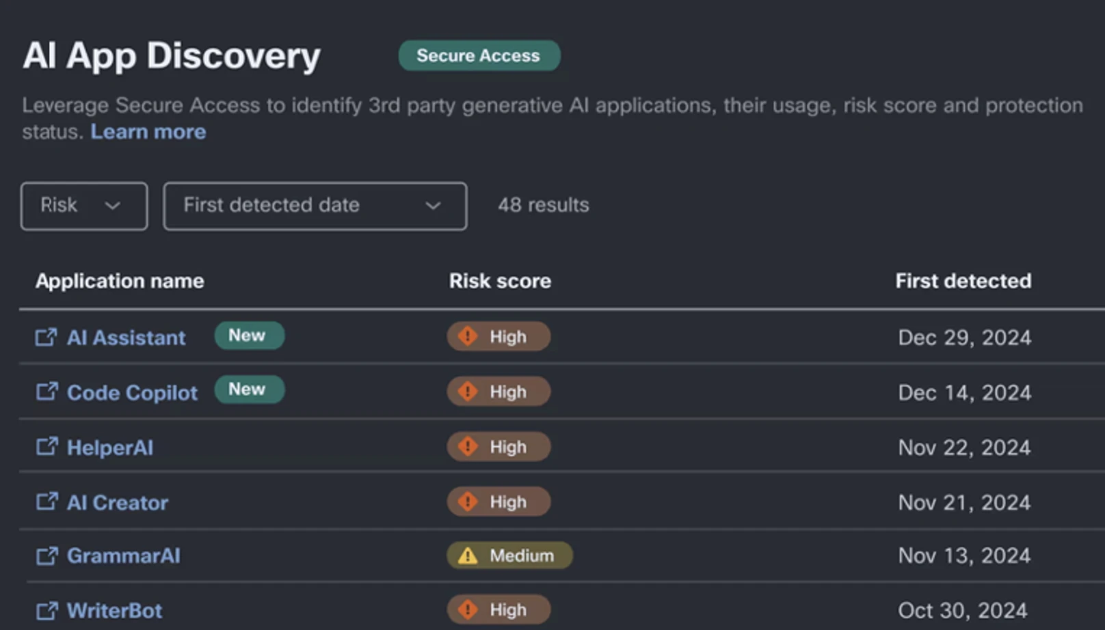Viewport: 1105px width, 630px height.
Task: Sort by the First detected column header
Action: (x=963, y=281)
